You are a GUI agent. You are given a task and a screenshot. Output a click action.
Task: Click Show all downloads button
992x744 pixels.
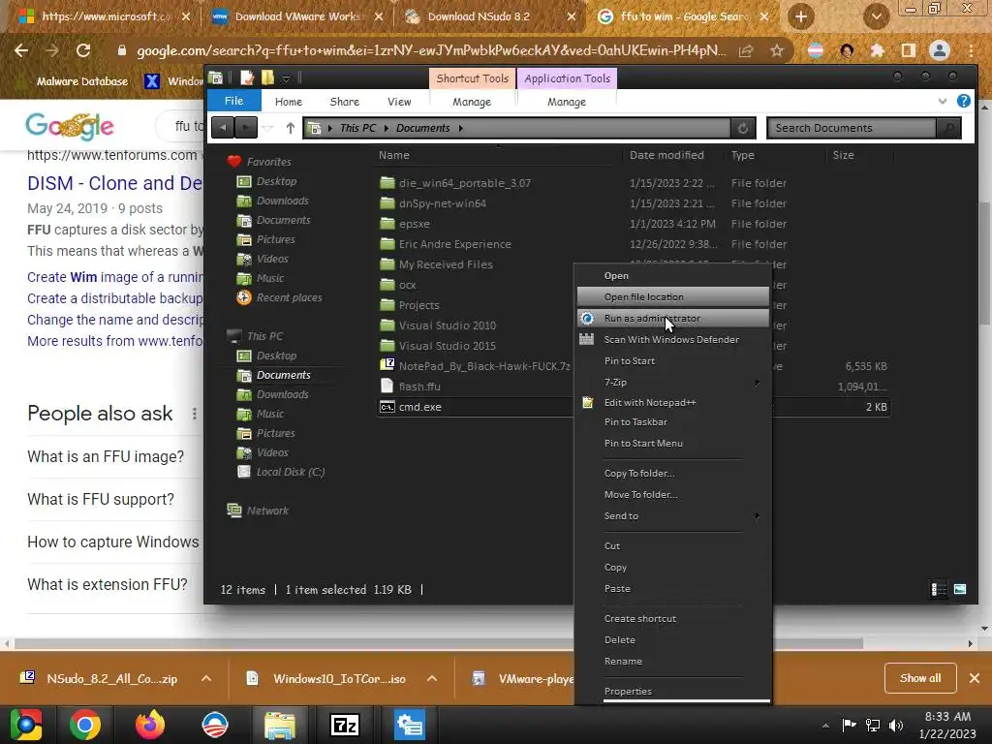tap(920, 678)
